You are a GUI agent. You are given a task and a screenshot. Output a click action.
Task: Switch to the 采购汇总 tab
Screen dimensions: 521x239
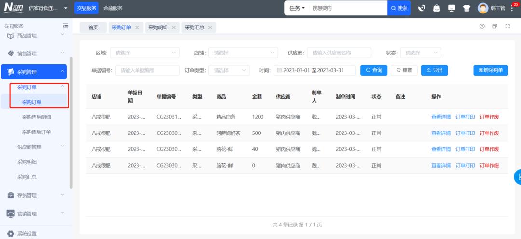point(194,27)
